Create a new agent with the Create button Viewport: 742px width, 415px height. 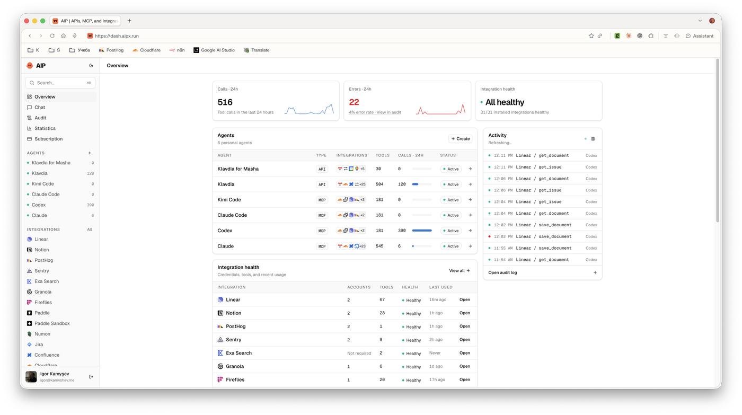(460, 139)
